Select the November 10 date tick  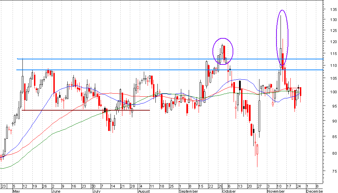point(279,186)
